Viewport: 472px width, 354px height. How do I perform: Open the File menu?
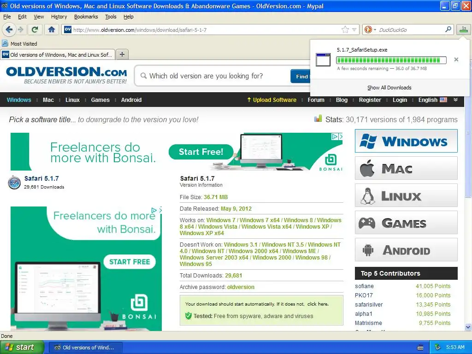point(7,17)
